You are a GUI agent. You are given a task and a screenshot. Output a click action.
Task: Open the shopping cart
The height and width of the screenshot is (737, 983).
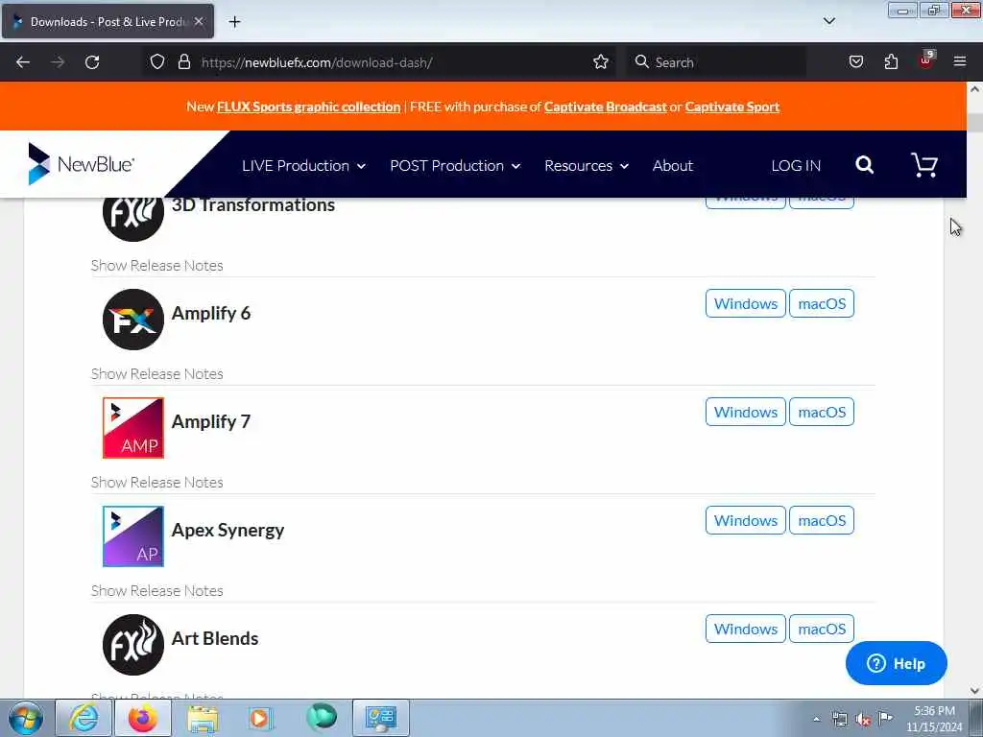pyautogui.click(x=924, y=165)
